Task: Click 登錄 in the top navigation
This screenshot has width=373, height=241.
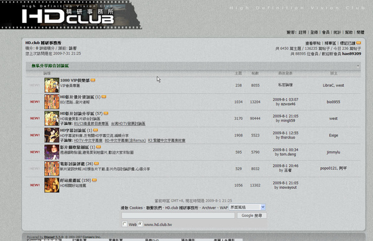Action: pos(314,32)
